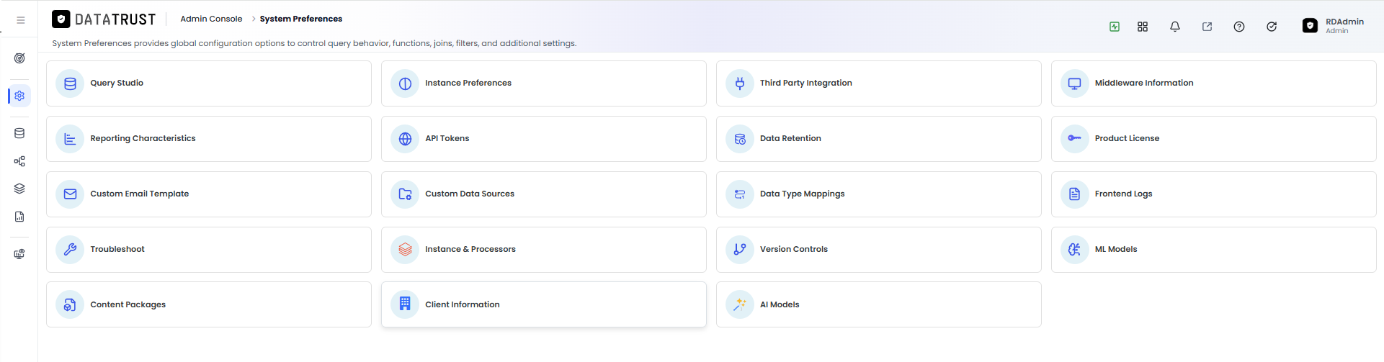The image size is (1384, 362).
Task: Click the API Tokens globe icon
Action: (x=405, y=139)
